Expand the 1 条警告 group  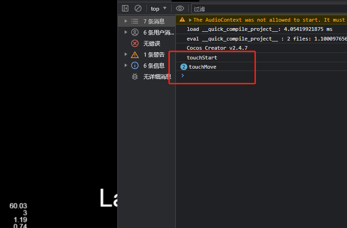coord(126,54)
